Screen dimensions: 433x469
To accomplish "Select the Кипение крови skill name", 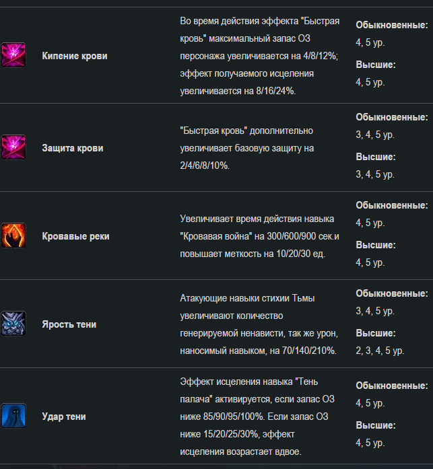I will click(x=75, y=56).
